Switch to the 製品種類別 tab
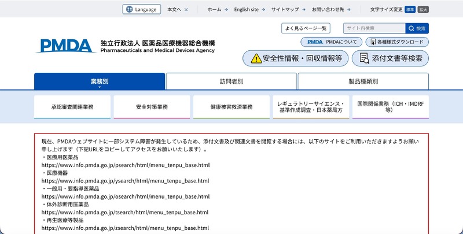The height and width of the screenshot is (234, 463). (363, 81)
